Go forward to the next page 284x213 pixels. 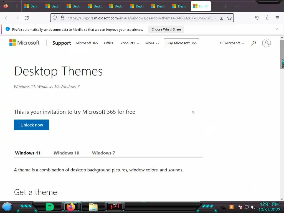(x=17, y=18)
